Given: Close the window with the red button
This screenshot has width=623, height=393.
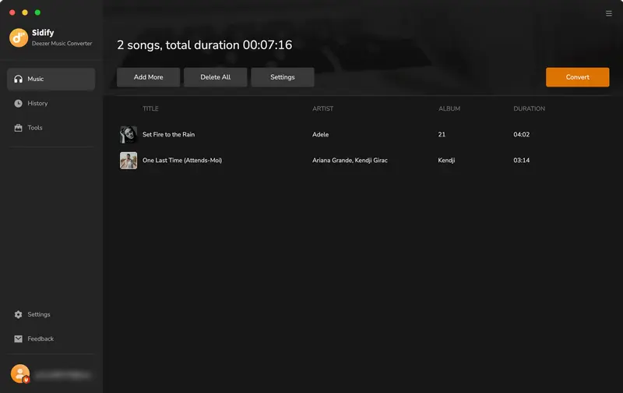Looking at the screenshot, I should point(12,12).
